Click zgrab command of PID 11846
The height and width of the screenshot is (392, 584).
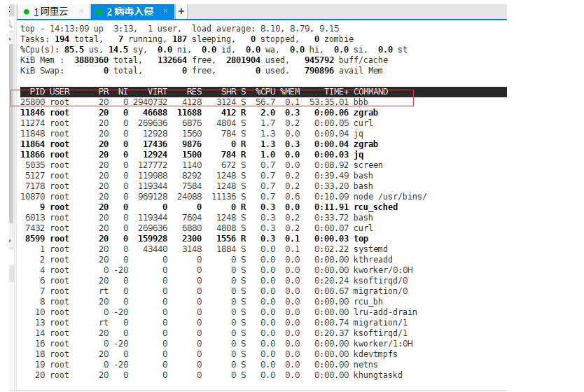tap(366, 113)
